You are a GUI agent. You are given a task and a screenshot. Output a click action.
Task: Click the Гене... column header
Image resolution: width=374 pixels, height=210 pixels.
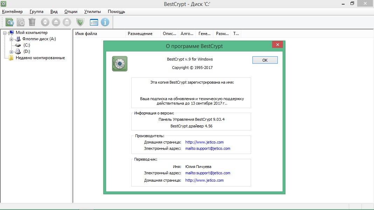pyautogui.click(x=205, y=34)
